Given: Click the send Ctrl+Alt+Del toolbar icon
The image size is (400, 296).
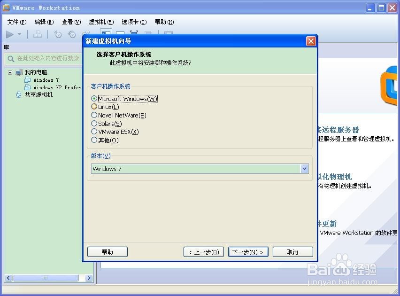Looking at the screenshot, I should click(x=38, y=34).
